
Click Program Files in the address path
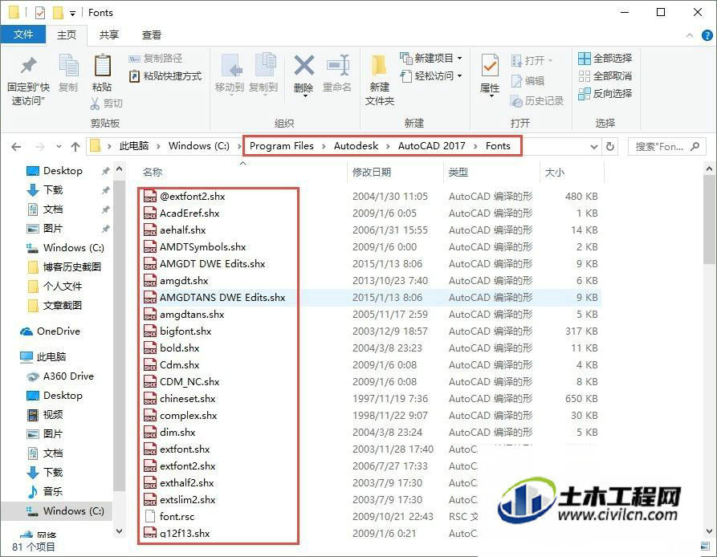pyautogui.click(x=282, y=146)
